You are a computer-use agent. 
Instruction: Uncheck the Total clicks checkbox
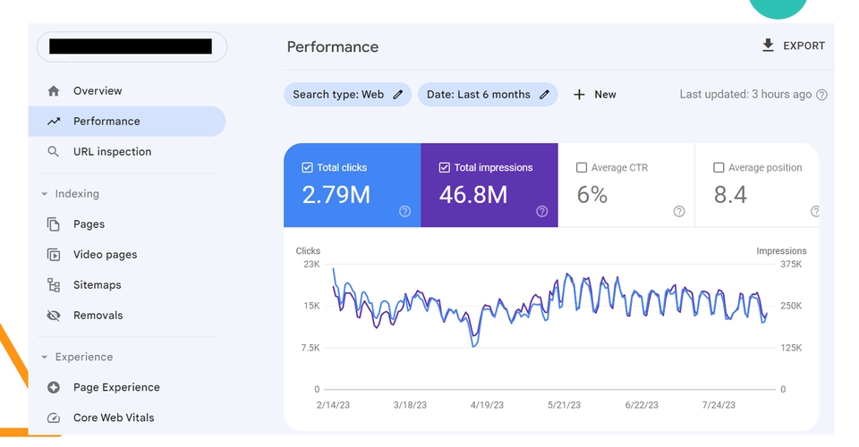(307, 167)
